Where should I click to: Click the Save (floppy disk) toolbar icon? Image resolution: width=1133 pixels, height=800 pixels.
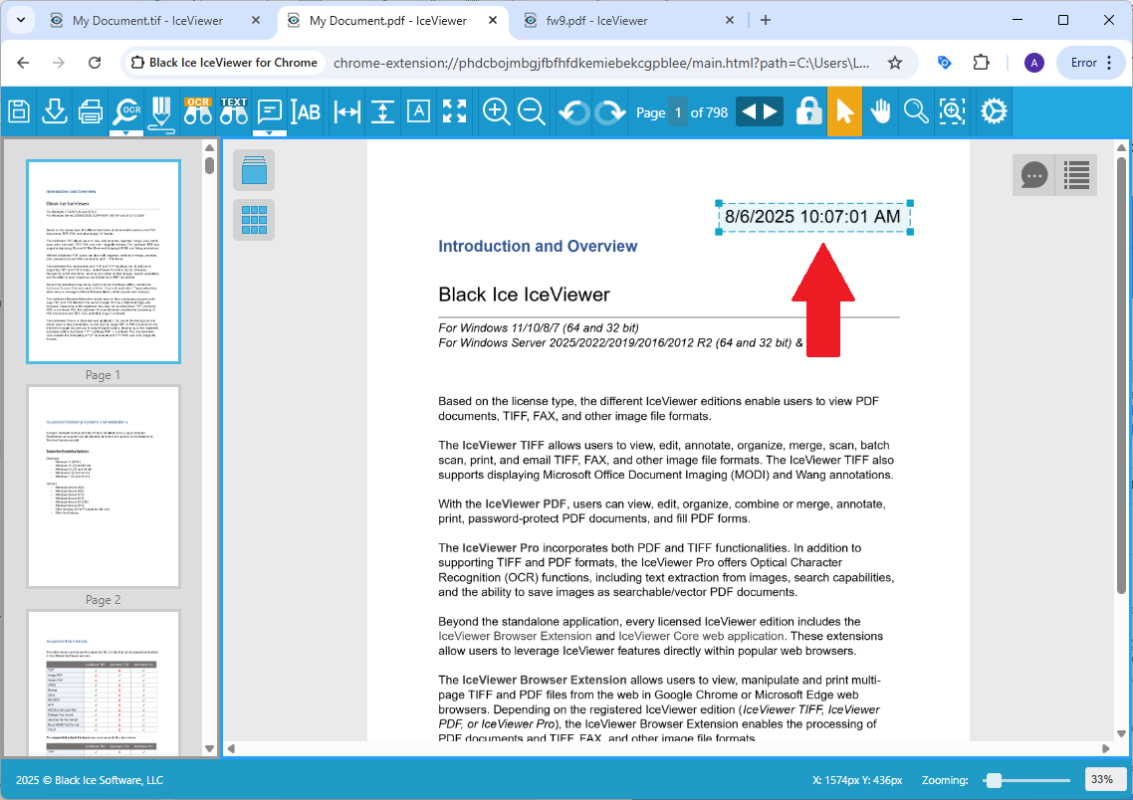point(19,111)
